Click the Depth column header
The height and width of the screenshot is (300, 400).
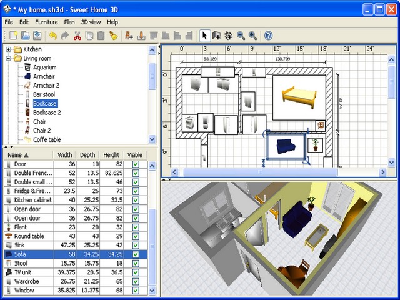coord(87,155)
